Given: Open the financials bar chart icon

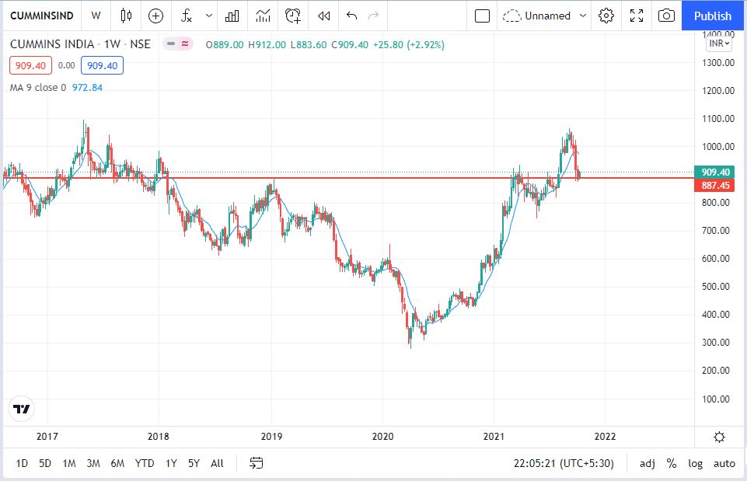Looking at the screenshot, I should 232,16.
